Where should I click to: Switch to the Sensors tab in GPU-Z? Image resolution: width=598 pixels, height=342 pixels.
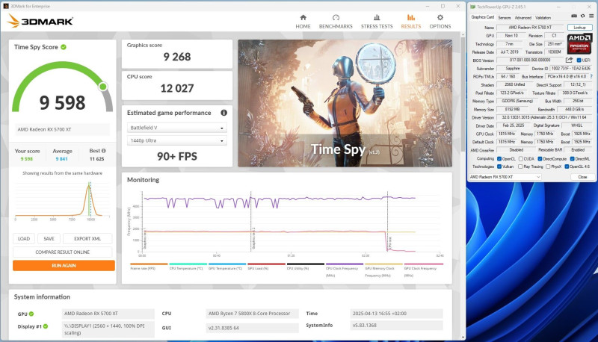point(504,17)
